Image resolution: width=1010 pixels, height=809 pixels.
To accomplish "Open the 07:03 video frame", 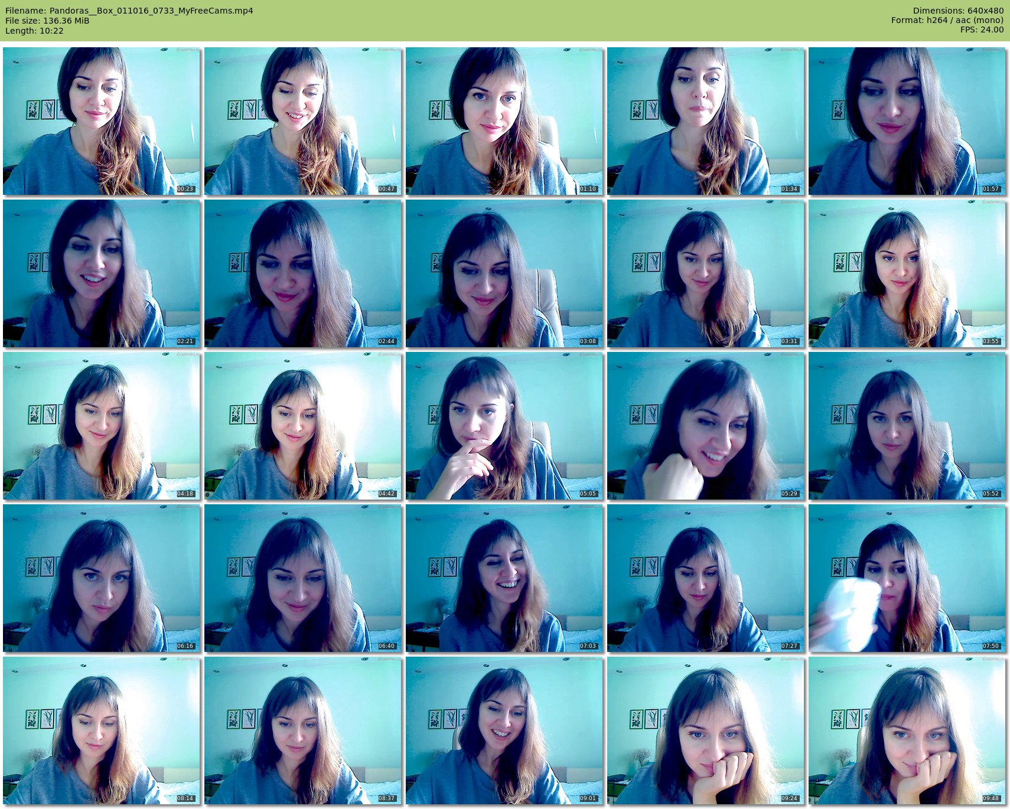I will point(504,578).
